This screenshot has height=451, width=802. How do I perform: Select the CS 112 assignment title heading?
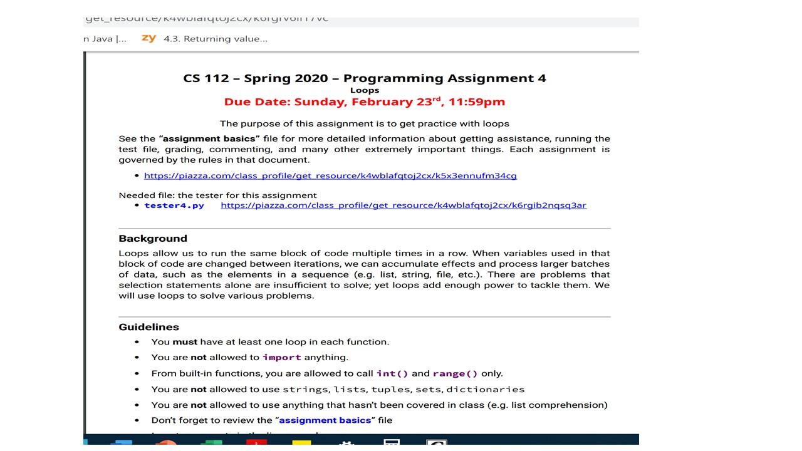pos(364,78)
